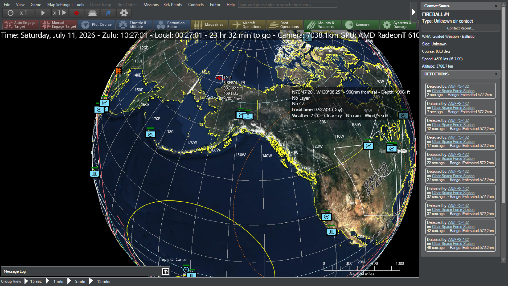Screen dimensions: 508x286
Task: Click the time compression clock icon
Action: tap(11, 13)
